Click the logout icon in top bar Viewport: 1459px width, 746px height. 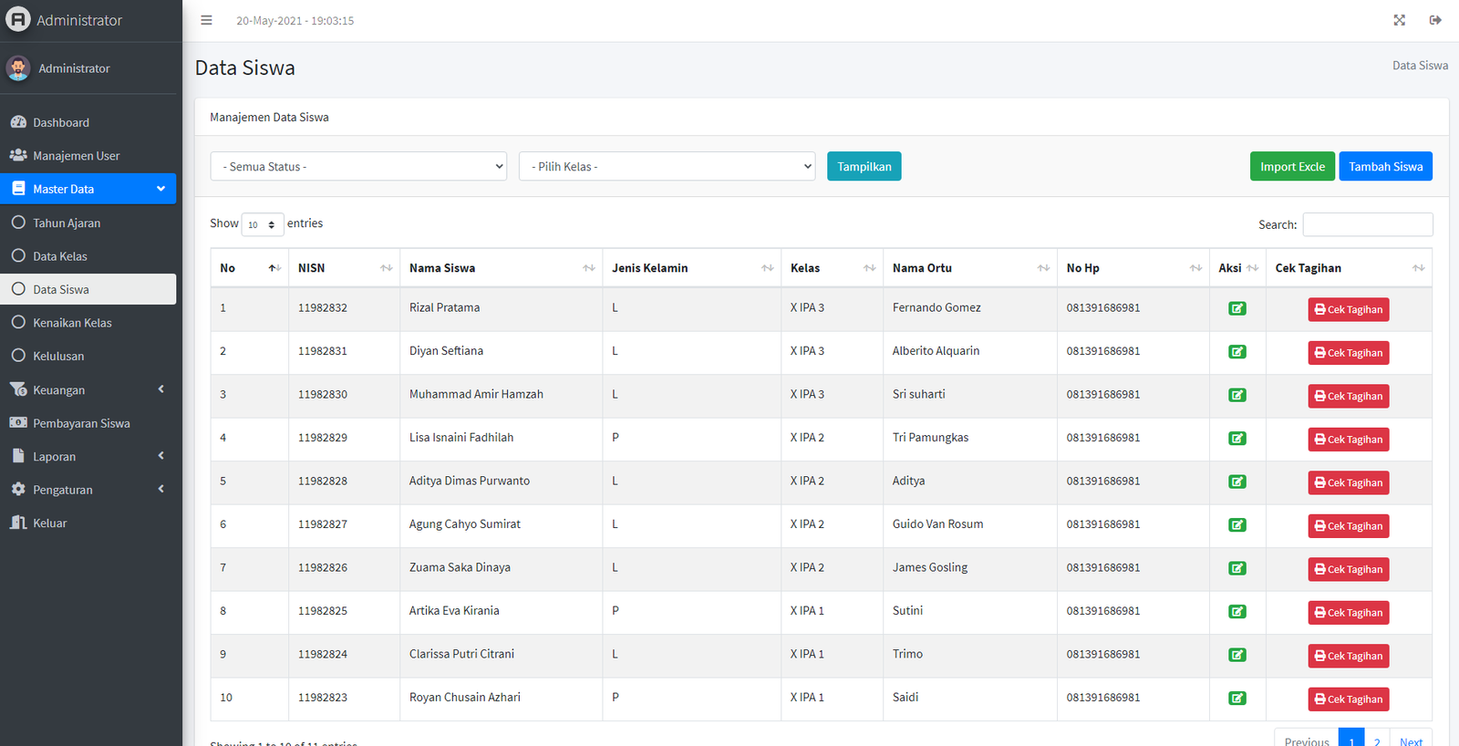1435,20
